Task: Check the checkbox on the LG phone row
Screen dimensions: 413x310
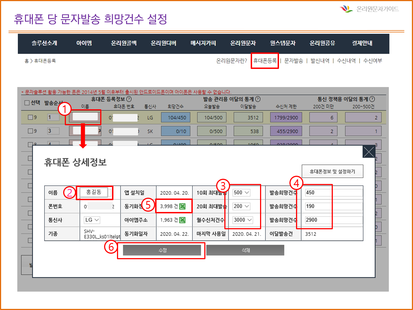Action: (x=30, y=118)
